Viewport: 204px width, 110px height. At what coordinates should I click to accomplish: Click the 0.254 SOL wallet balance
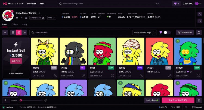point(188,4)
